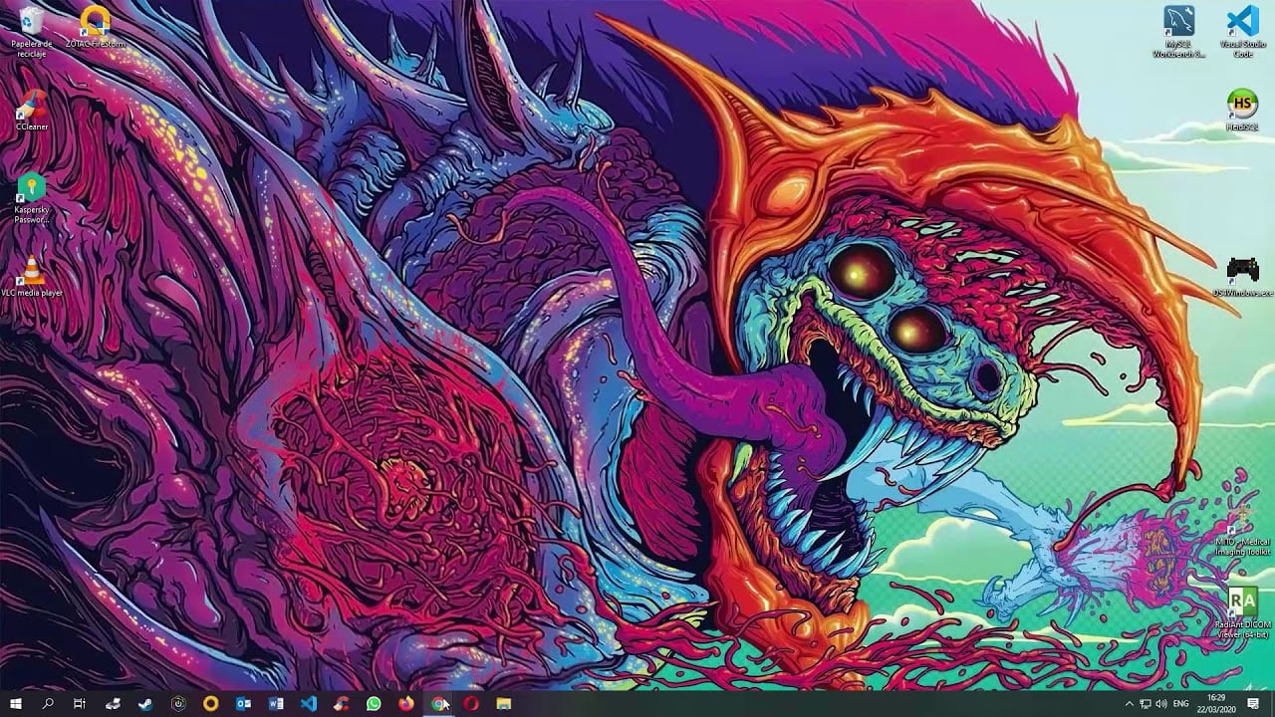
Task: Open the yellow ring app in taskbar
Action: click(210, 703)
